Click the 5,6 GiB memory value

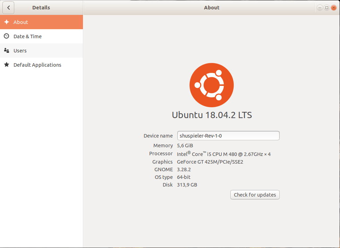pyautogui.click(x=185, y=146)
